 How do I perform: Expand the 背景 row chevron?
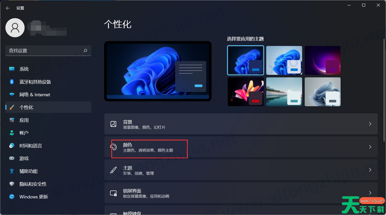(x=370, y=124)
